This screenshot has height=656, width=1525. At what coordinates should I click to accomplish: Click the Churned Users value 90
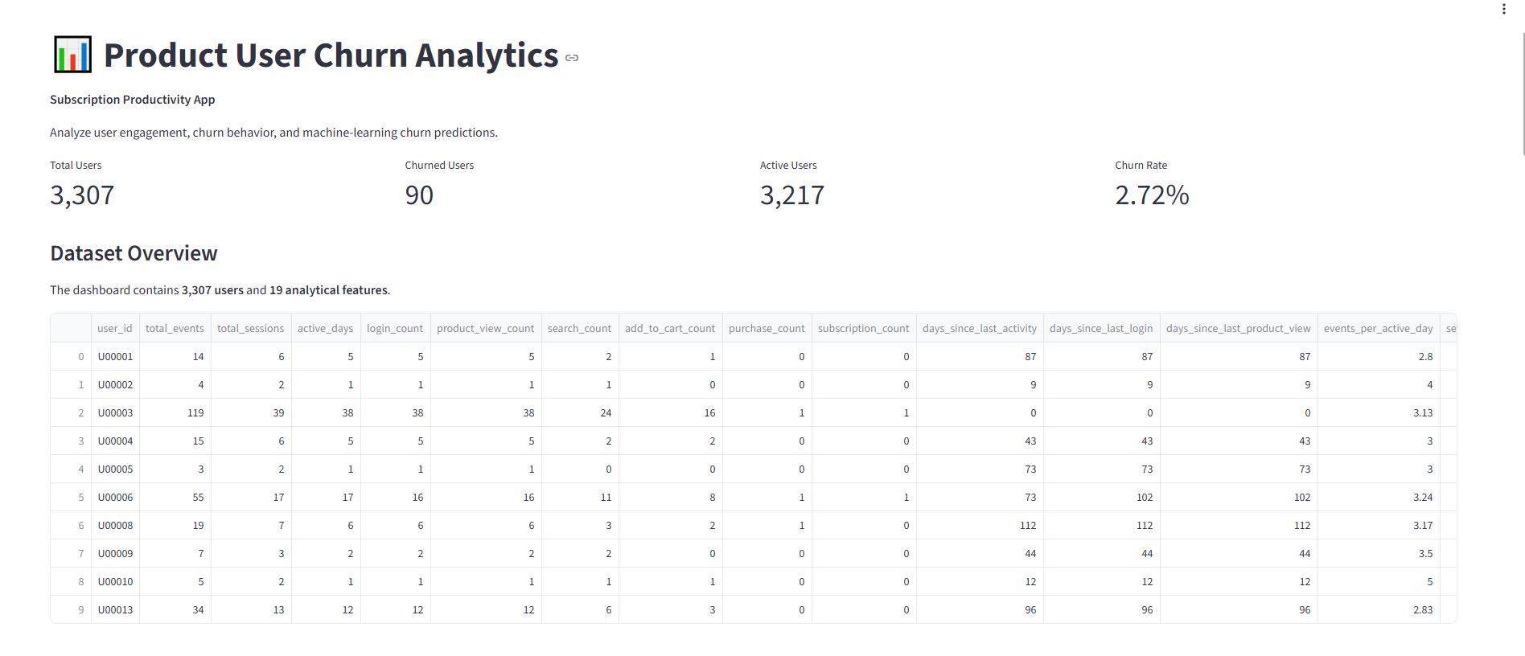[419, 195]
